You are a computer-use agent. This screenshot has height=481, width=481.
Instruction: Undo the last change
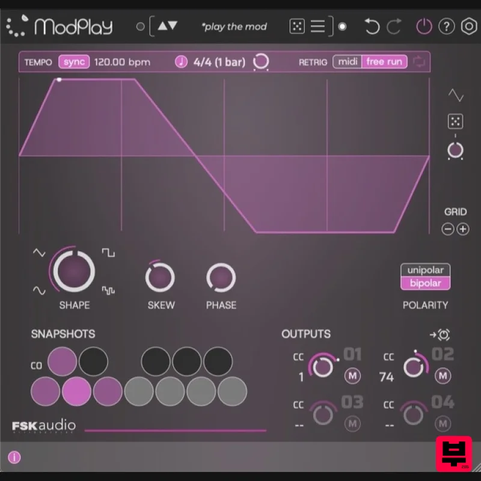tap(371, 26)
